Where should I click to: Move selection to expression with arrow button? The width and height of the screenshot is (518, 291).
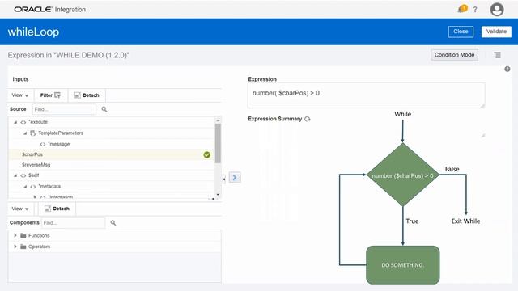[235, 178]
